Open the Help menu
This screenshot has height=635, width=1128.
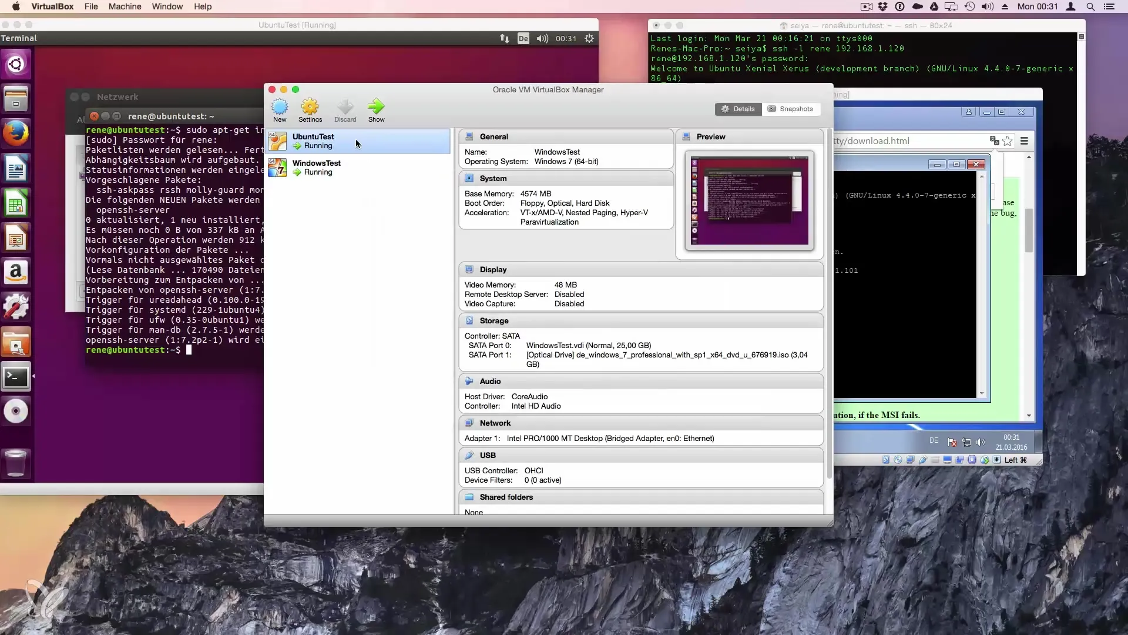(x=203, y=6)
